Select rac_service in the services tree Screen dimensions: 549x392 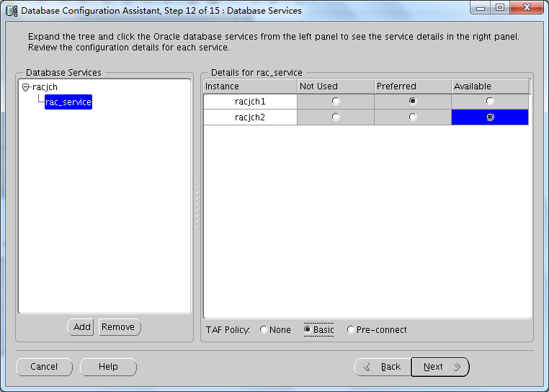click(68, 102)
